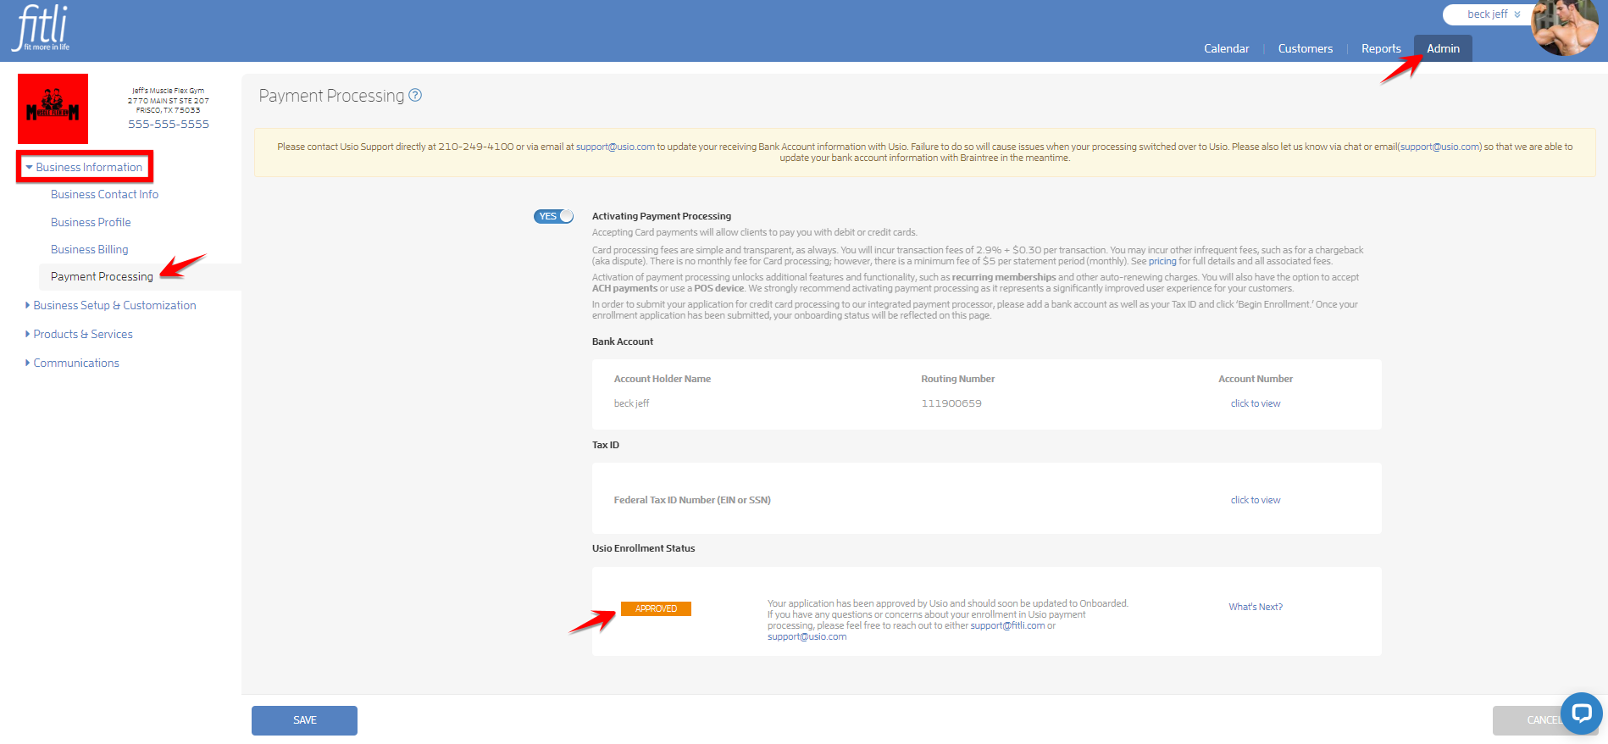The image size is (1608, 744).
Task: Open Business Billing page
Action: pyautogui.click(x=89, y=249)
